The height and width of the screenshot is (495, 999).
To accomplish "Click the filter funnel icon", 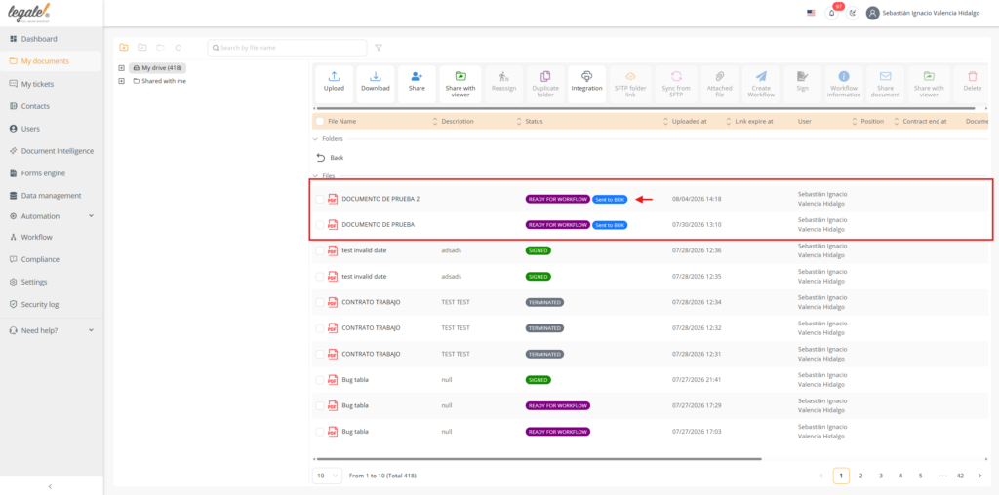I will click(x=379, y=48).
